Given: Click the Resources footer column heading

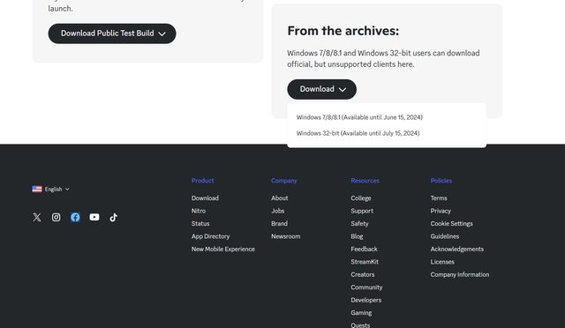Looking at the screenshot, I should tap(365, 181).
